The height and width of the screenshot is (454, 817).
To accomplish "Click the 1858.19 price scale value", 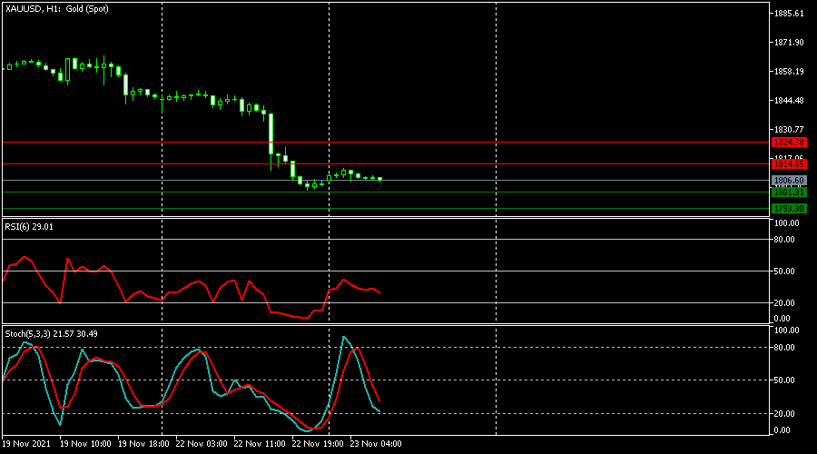I will pos(789,72).
